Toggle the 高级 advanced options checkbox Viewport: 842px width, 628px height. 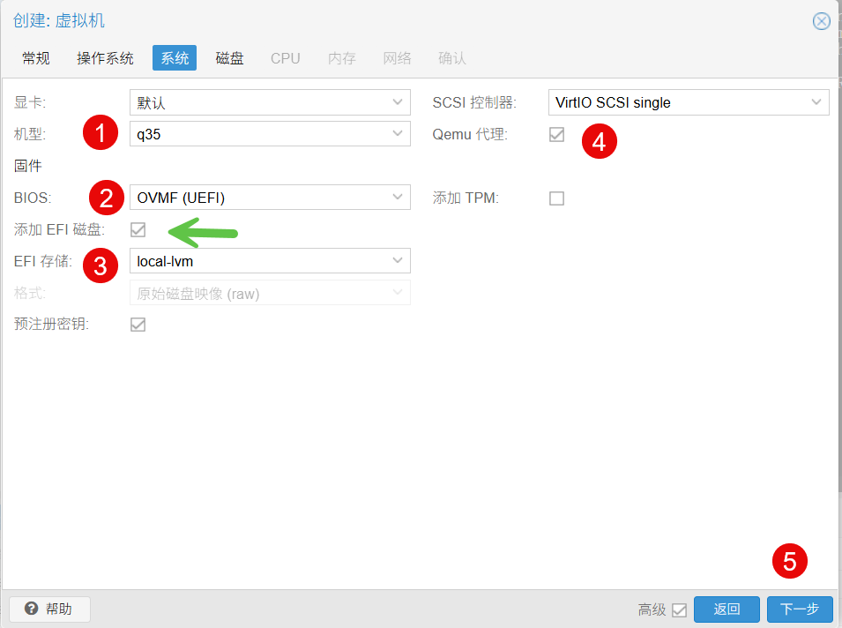(x=679, y=609)
